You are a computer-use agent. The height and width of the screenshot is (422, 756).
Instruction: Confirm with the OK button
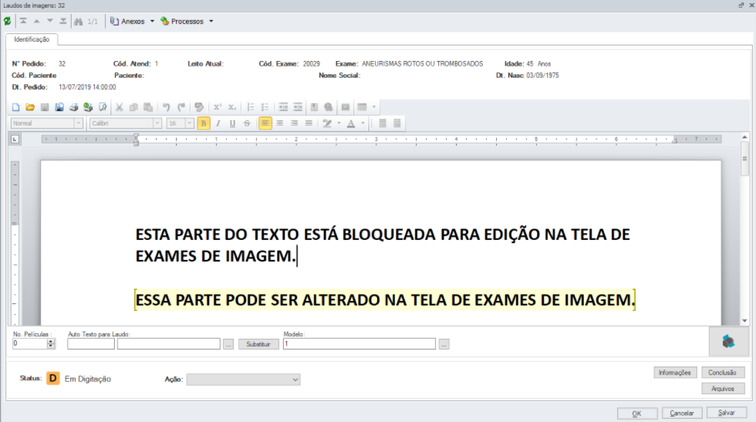click(x=637, y=414)
